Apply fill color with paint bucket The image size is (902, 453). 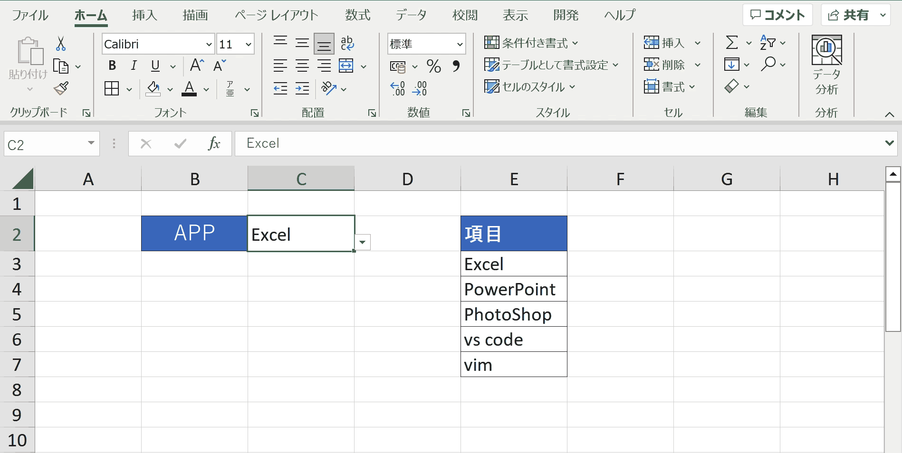(x=153, y=88)
